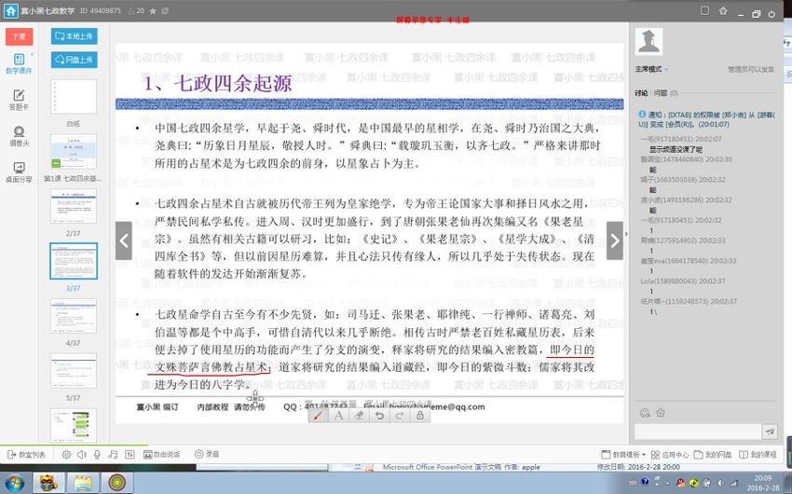Open File Explorer from taskbar
Screen dimensions: 792x494
[x=82, y=484]
